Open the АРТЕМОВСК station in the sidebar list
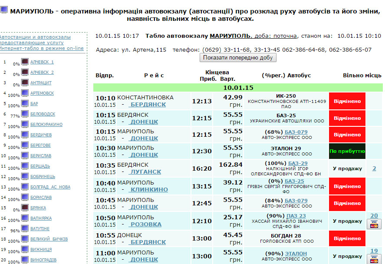 point(42,93)
